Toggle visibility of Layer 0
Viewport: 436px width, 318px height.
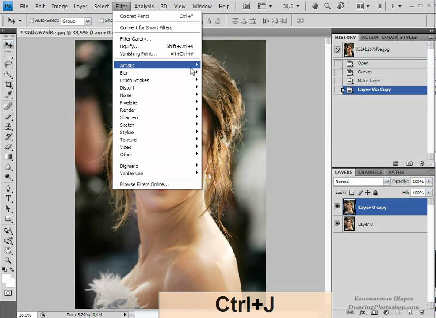(x=337, y=223)
